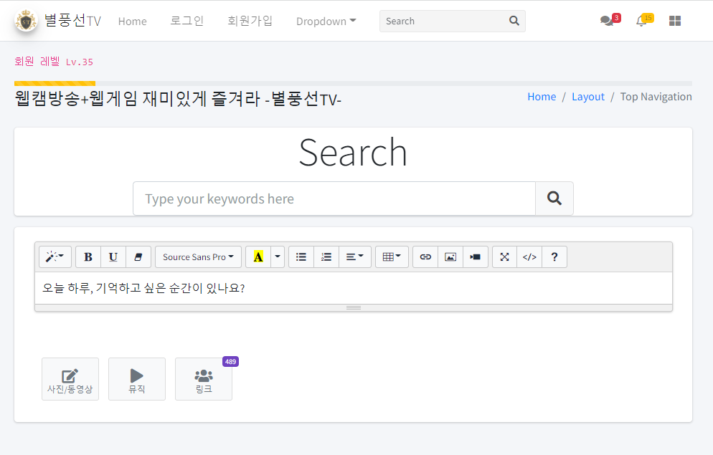Click the 회원가입 navigation link
The width and height of the screenshot is (713, 455).
pos(250,21)
